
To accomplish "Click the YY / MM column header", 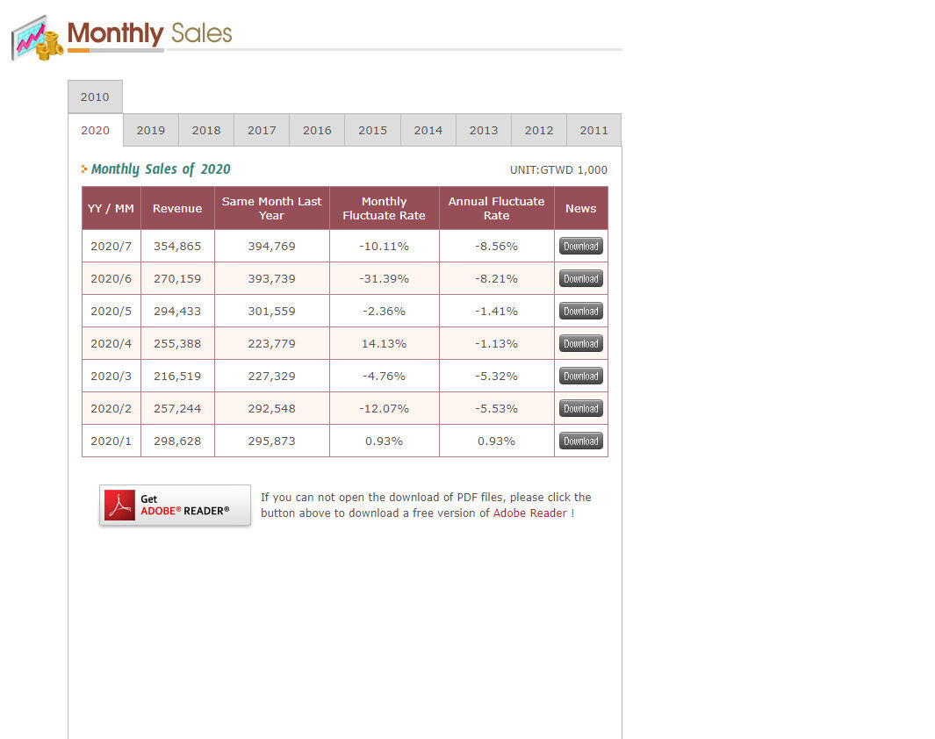I will (x=111, y=209).
